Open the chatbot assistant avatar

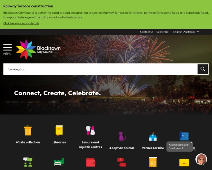point(201,159)
